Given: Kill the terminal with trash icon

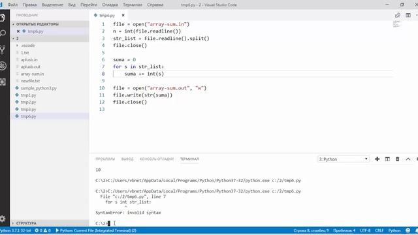Looking at the screenshot, I should [x=398, y=159].
